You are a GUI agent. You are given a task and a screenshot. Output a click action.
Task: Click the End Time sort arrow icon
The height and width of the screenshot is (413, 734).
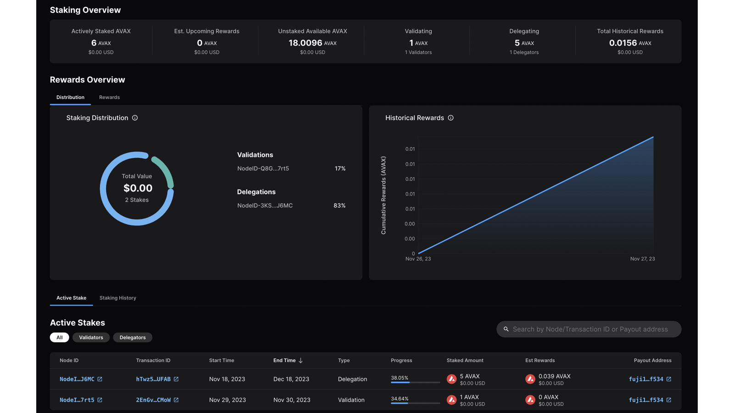(x=301, y=361)
